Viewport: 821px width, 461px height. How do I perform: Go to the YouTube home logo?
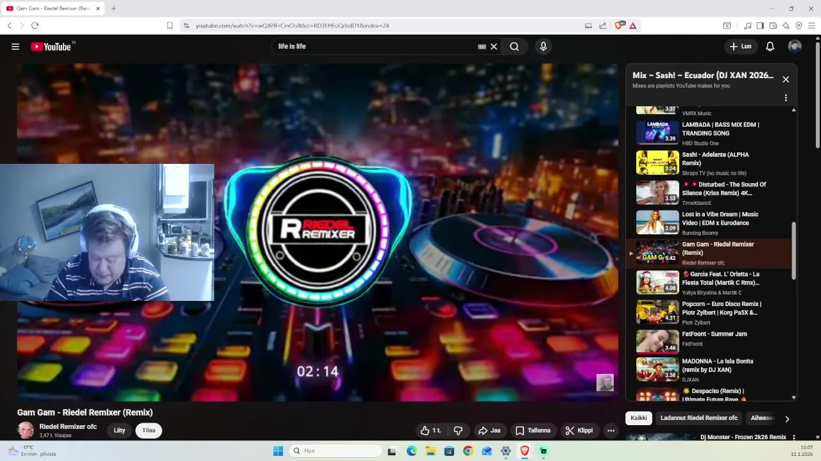coord(51,46)
